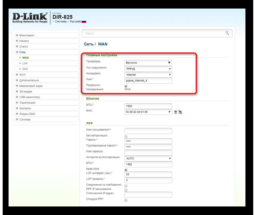The height and width of the screenshot is (215, 254).
Task: Open the Интерфейс Internet dropdown
Action: click(148, 75)
